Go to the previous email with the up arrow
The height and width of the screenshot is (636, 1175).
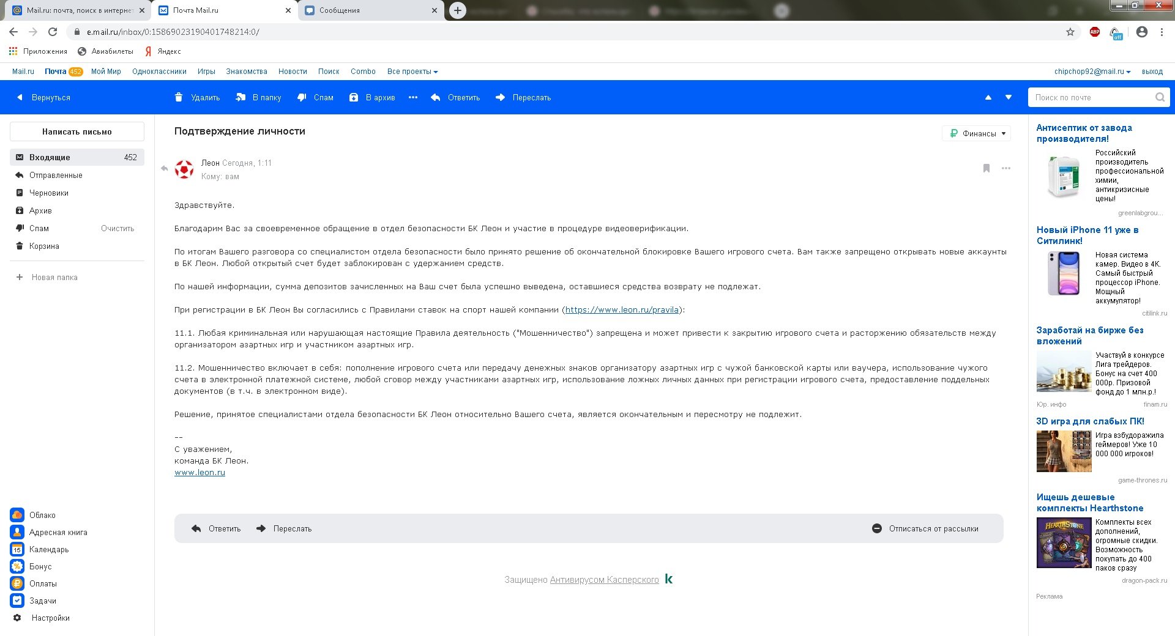[988, 97]
